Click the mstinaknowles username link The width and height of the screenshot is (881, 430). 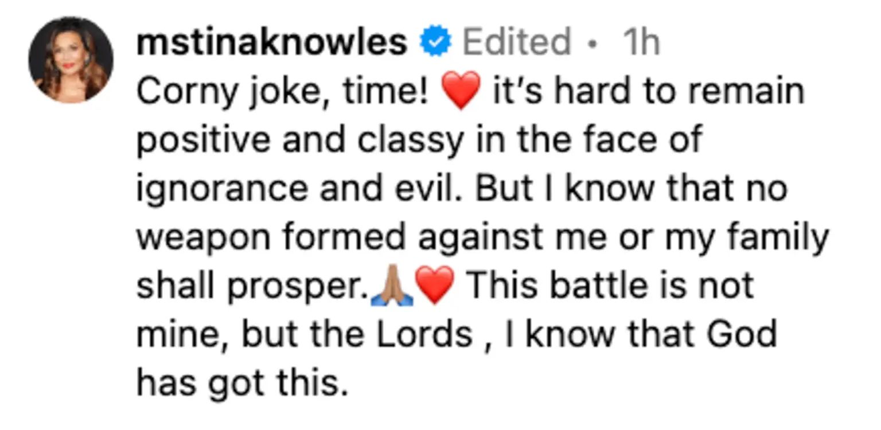272,43
